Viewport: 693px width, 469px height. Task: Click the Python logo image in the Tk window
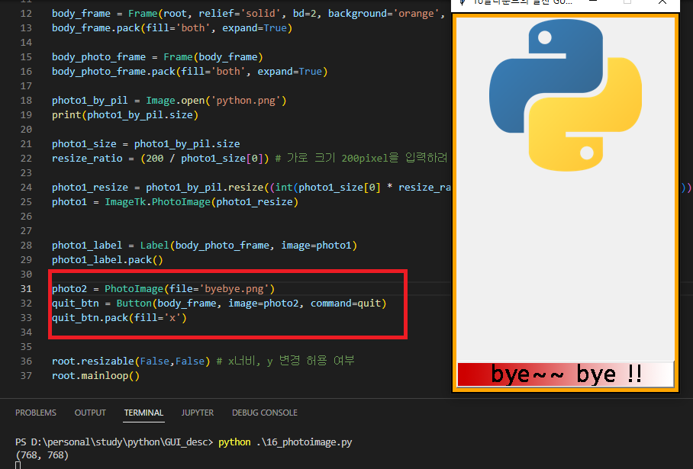[x=566, y=95]
